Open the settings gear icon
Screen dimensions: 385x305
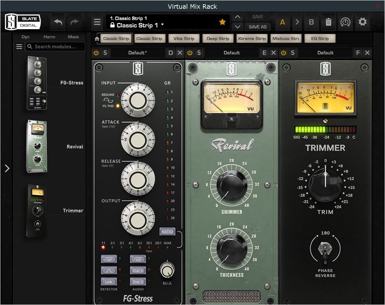coord(362,22)
